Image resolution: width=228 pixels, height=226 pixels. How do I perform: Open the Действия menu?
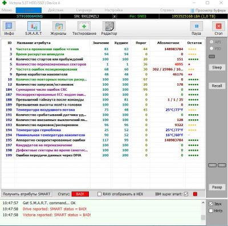tap(55, 10)
